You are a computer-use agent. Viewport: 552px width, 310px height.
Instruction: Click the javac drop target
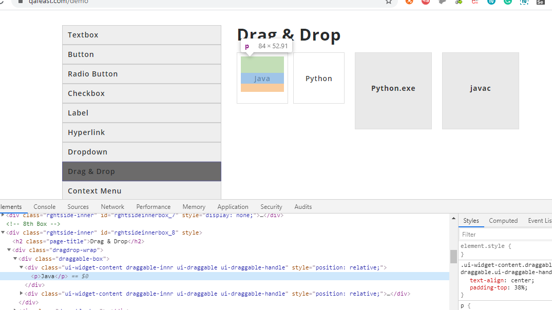pos(481,91)
